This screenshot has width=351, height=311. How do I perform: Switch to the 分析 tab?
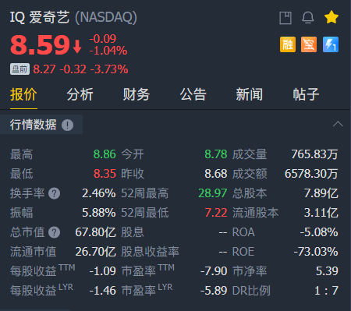(80, 94)
